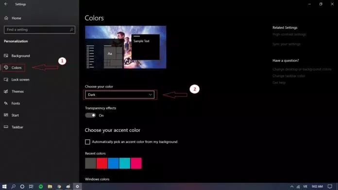Open Lock screen settings
This screenshot has height=190, width=338.
coord(20,79)
